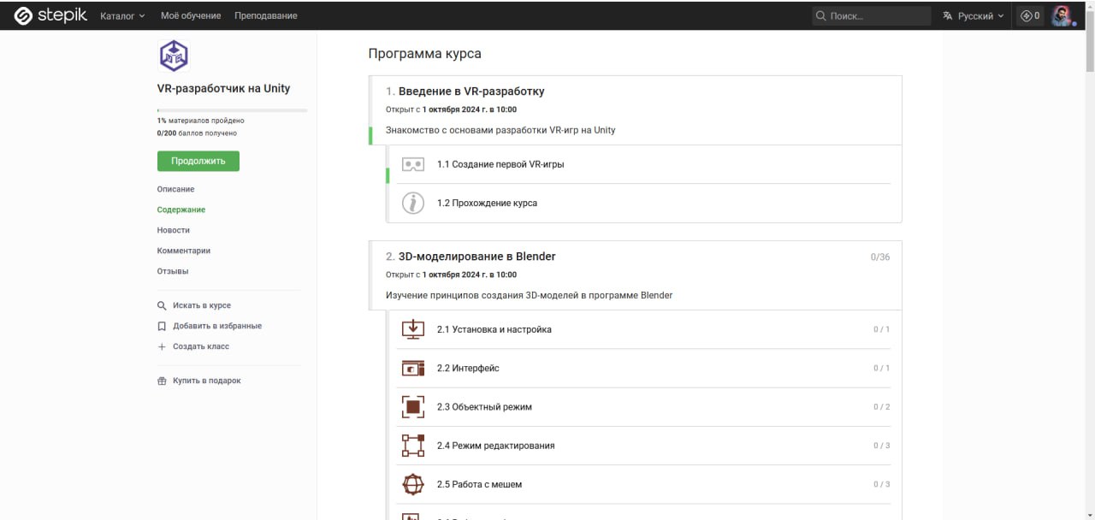The height and width of the screenshot is (520, 1095).
Task: Open the Каталог dropdown menu
Action: coord(121,15)
